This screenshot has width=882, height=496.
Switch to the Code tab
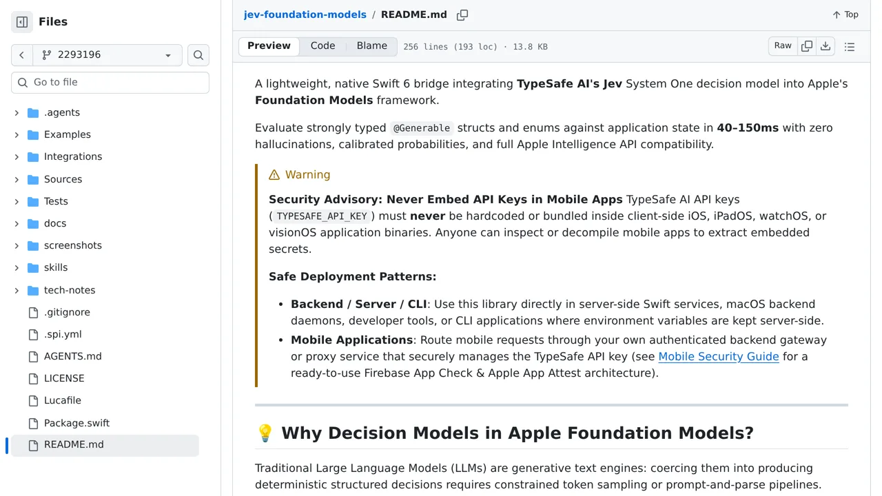point(322,46)
